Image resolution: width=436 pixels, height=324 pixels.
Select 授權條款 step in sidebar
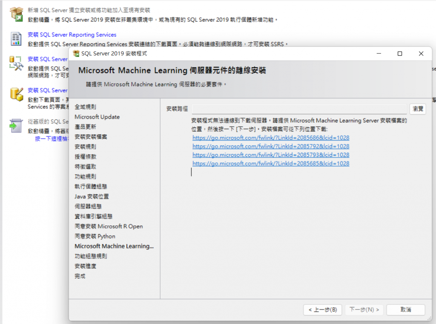[x=85, y=157]
